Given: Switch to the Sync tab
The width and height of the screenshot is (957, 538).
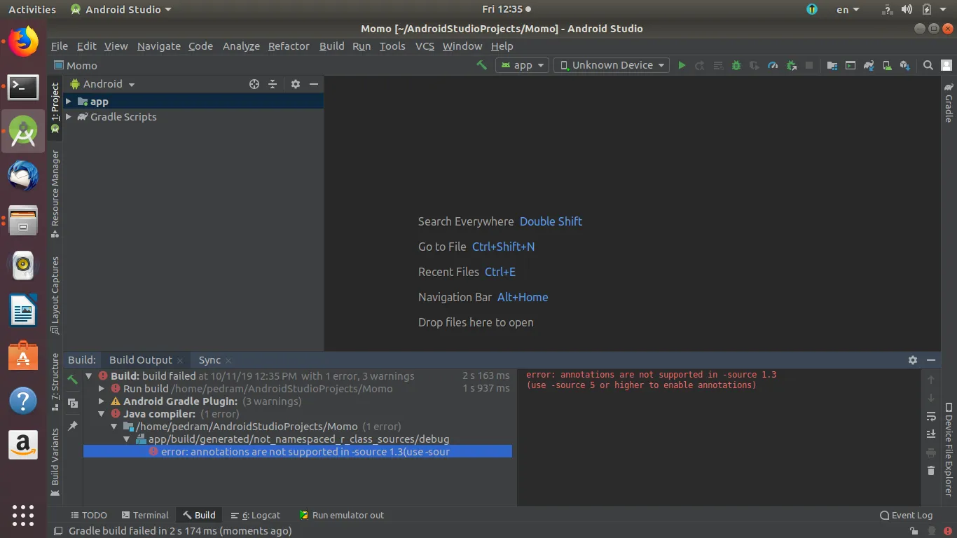Looking at the screenshot, I should pyautogui.click(x=209, y=360).
